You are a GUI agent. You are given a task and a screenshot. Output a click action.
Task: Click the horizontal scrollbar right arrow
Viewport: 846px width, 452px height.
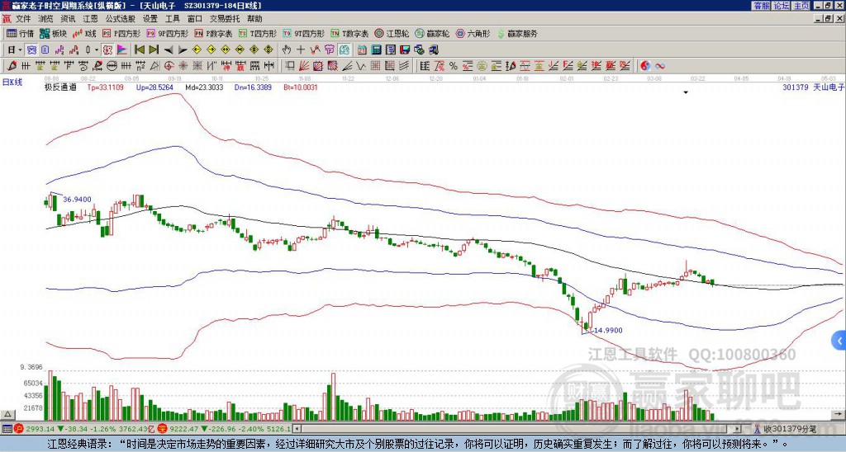pyautogui.click(x=738, y=429)
